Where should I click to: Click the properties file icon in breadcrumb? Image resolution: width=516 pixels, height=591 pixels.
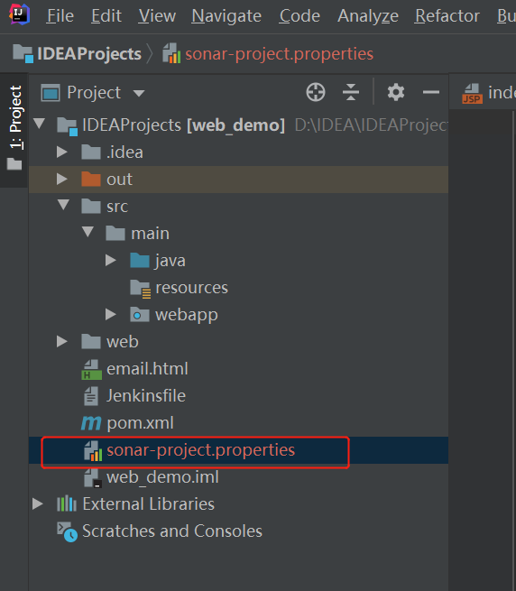tap(171, 53)
